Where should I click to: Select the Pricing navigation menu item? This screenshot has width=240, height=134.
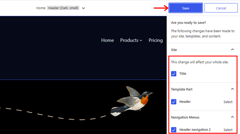[155, 40]
